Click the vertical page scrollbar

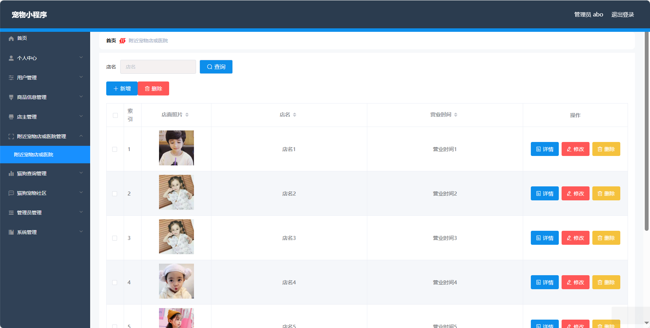click(647, 131)
